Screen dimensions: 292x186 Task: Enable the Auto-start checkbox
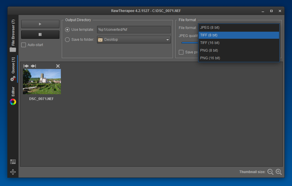(x=24, y=45)
